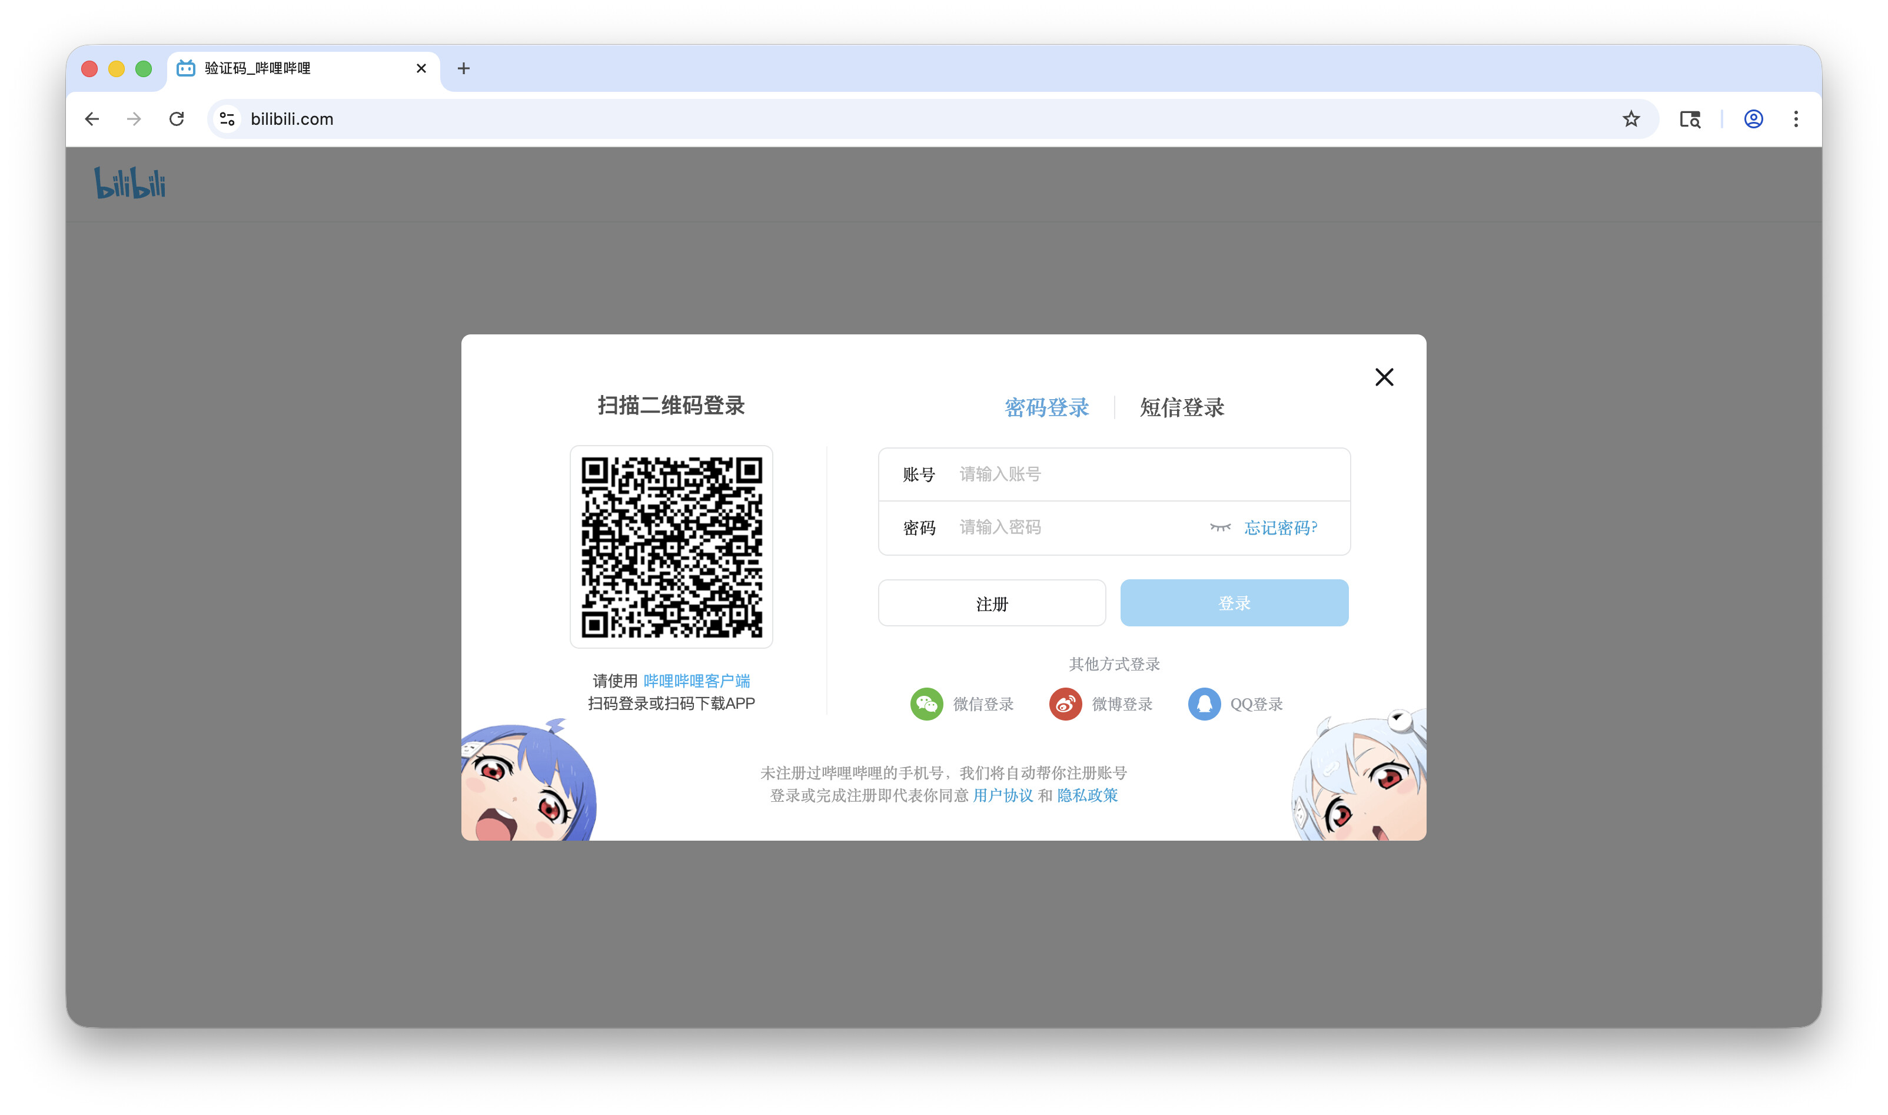The height and width of the screenshot is (1115, 1888).
Task: Focus the 密码 input field
Action: click(1074, 527)
